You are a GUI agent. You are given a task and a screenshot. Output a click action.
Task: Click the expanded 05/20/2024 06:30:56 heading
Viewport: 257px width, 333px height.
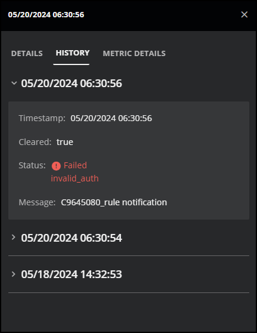pyautogui.click(x=72, y=84)
